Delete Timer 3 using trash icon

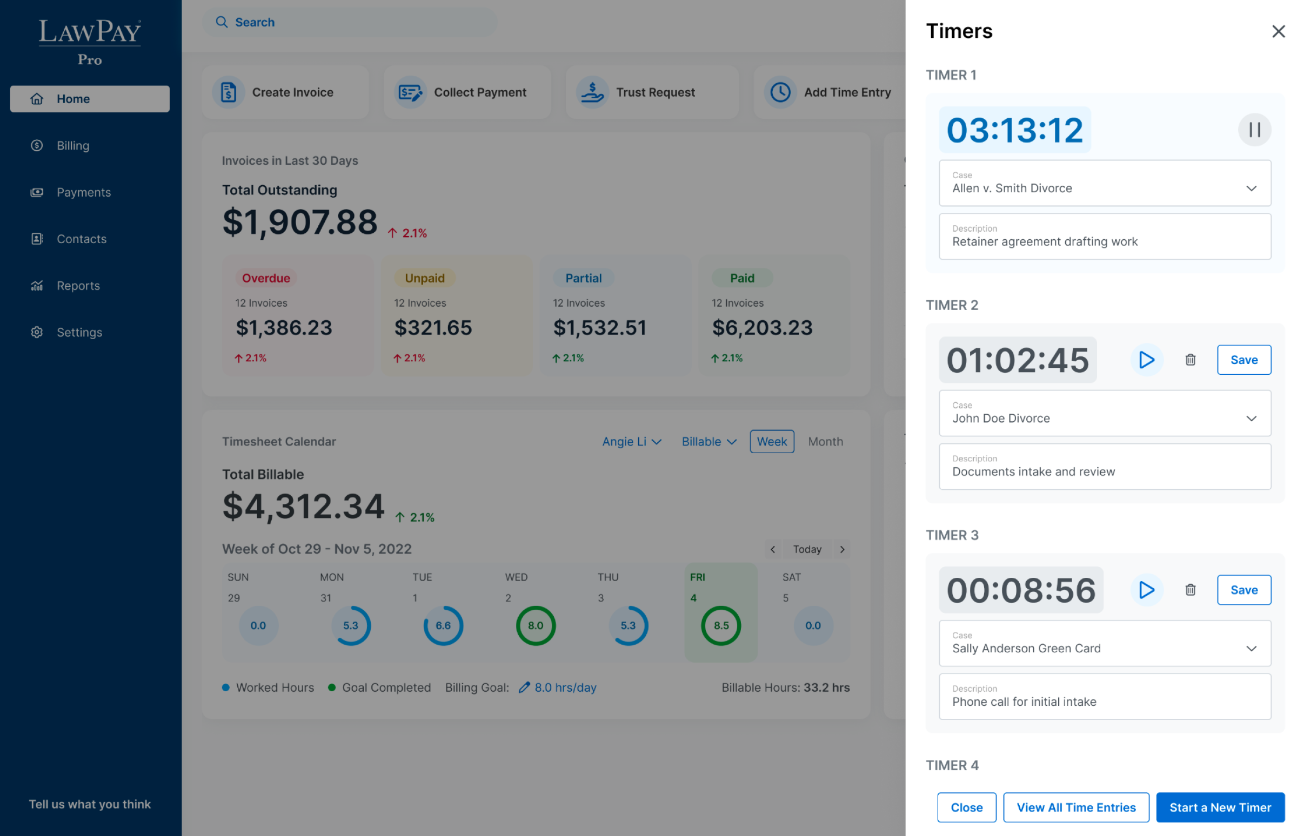tap(1190, 590)
